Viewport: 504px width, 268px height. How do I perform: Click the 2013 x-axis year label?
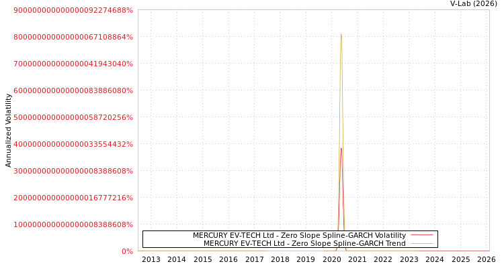[x=151, y=259]
